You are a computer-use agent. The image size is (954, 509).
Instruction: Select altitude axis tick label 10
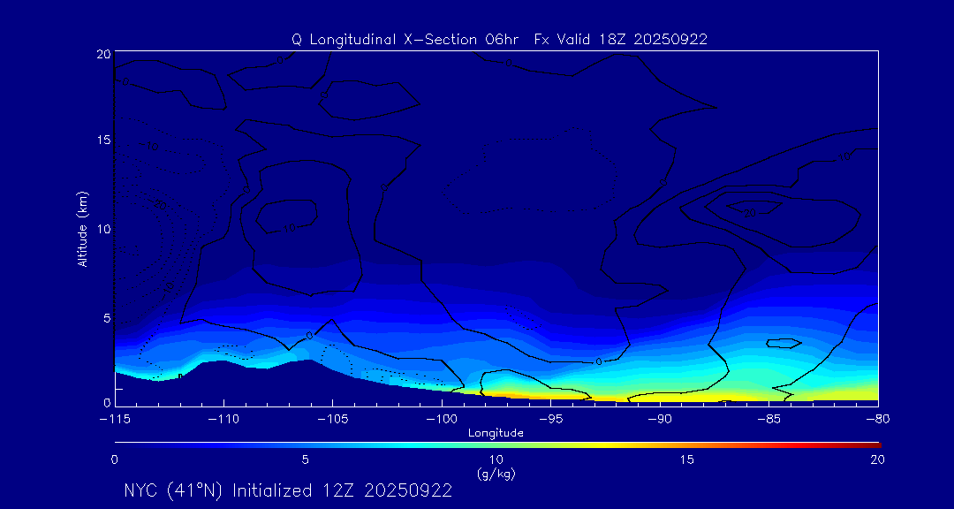103,229
